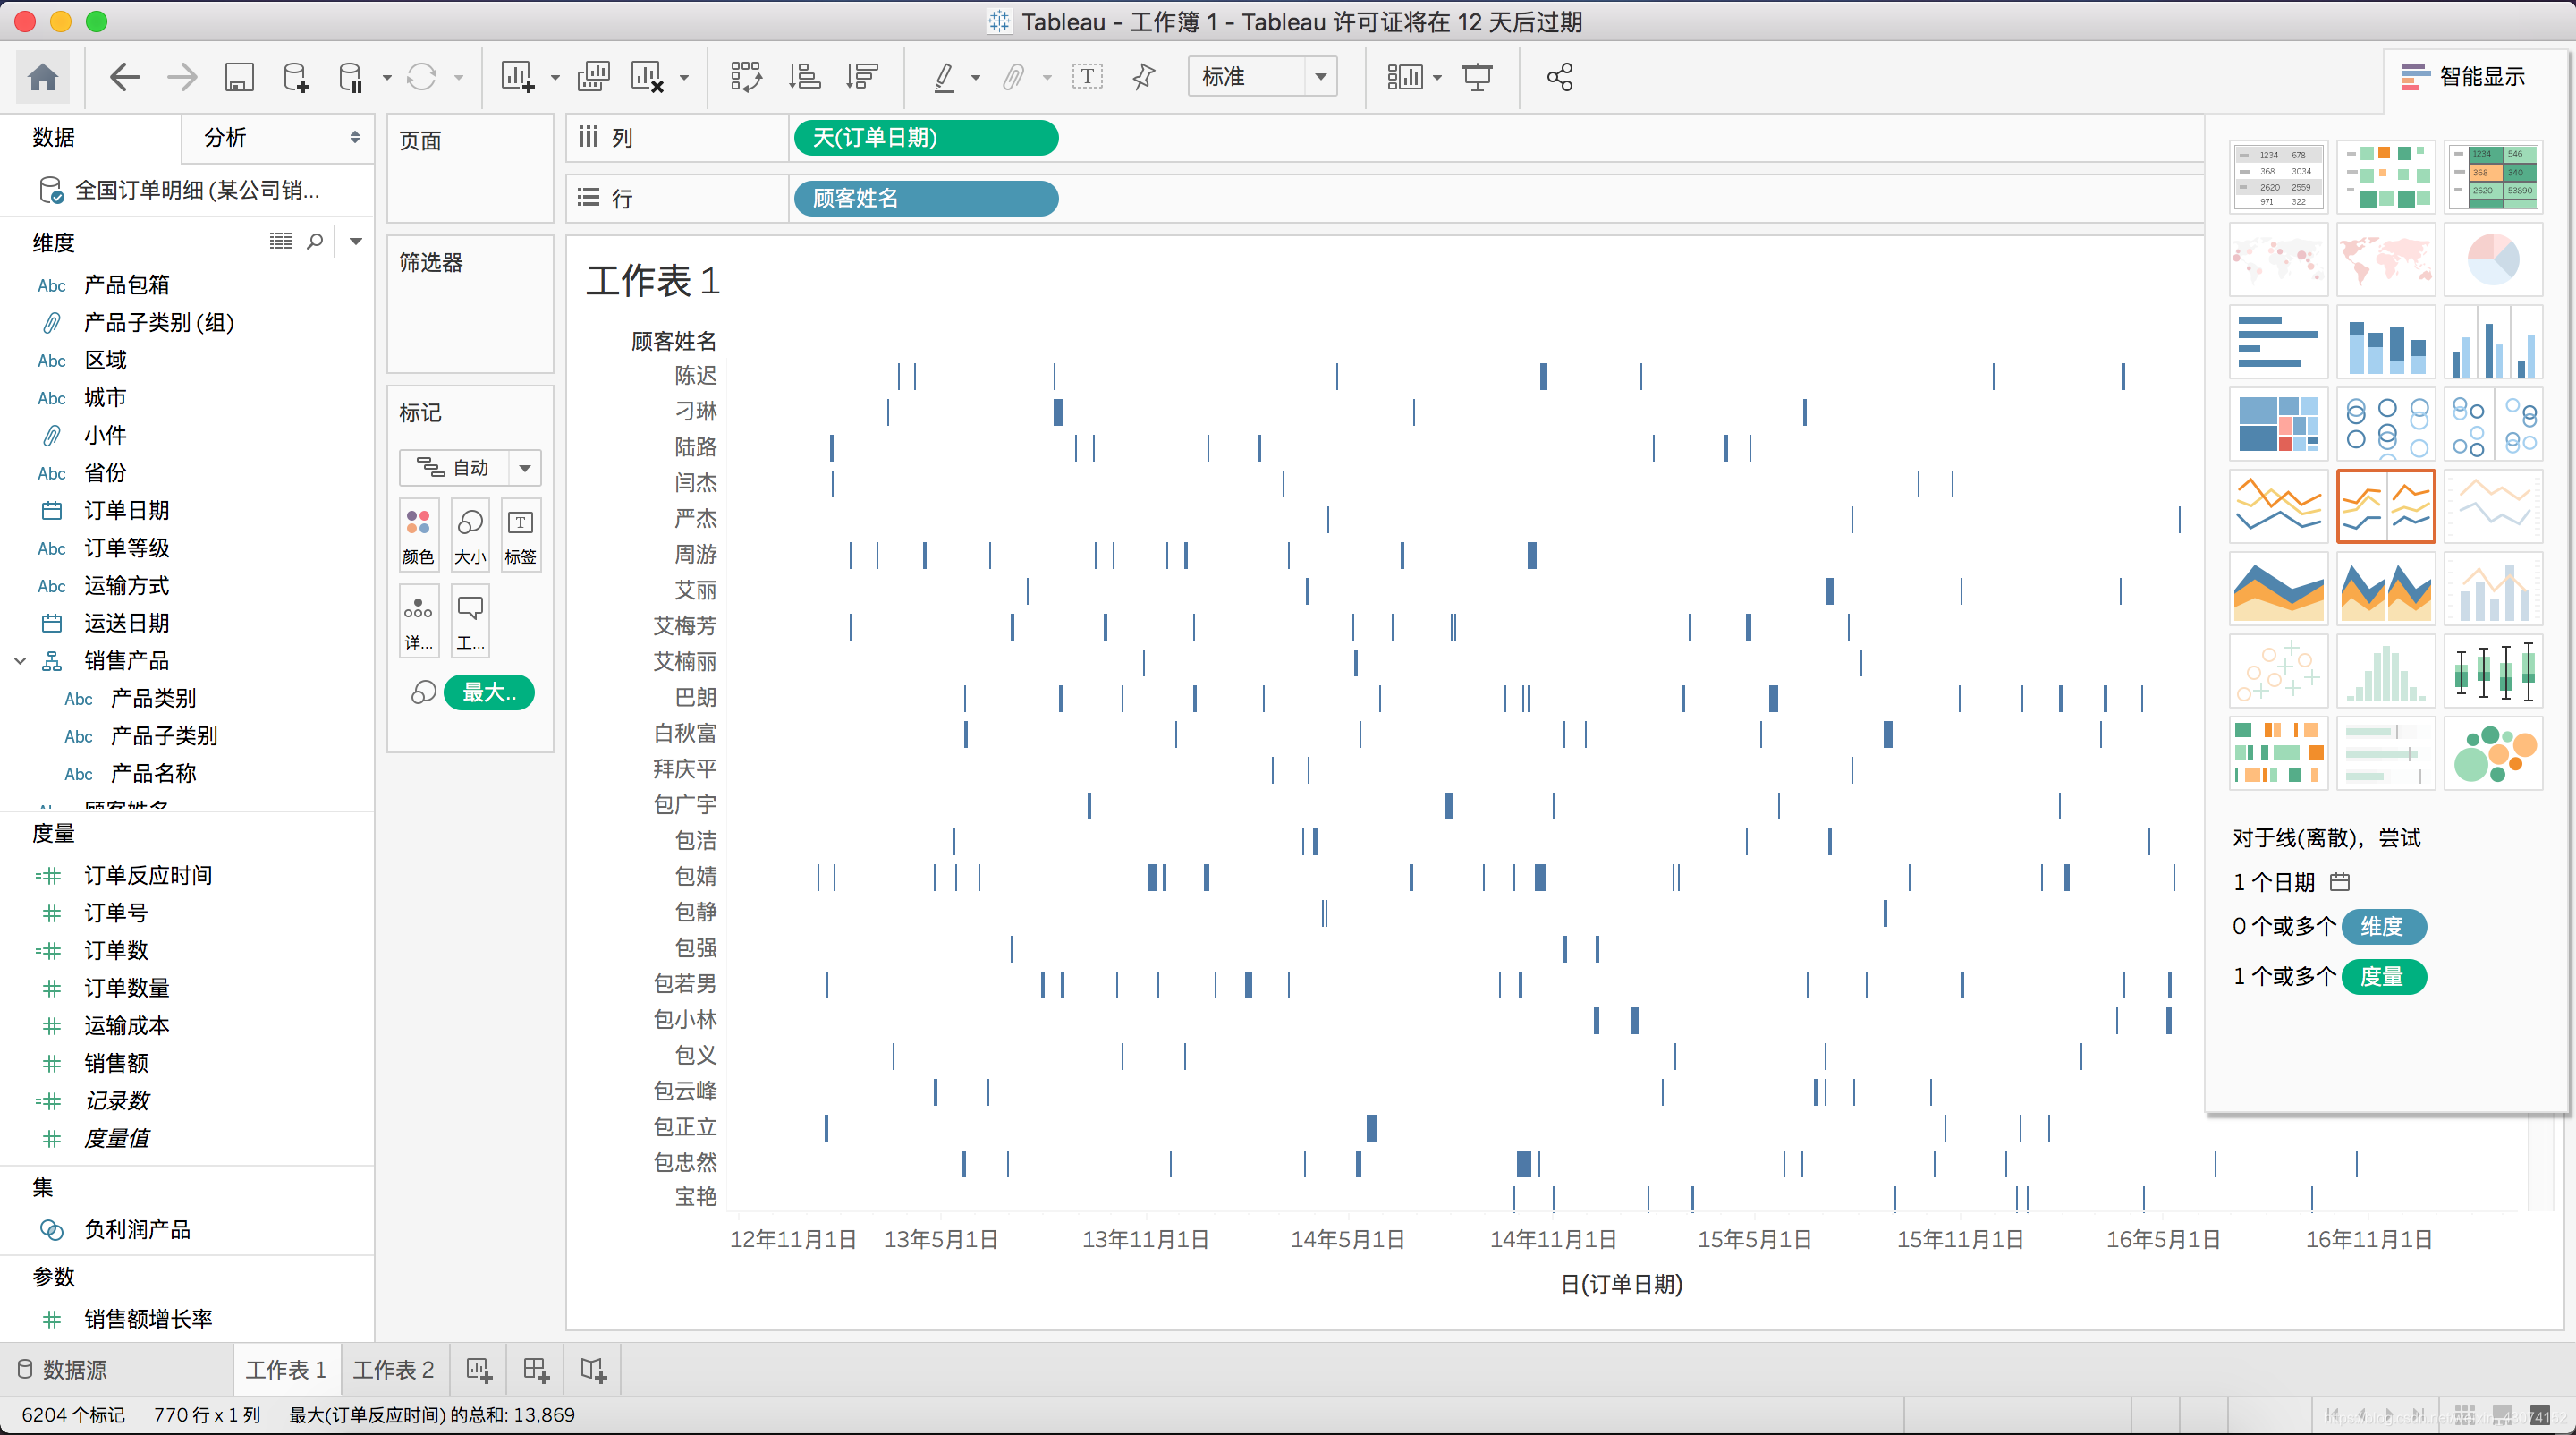Image resolution: width=2576 pixels, height=1435 pixels.
Task: Open the show/hide cards dropdown arrow
Action: (1438, 77)
